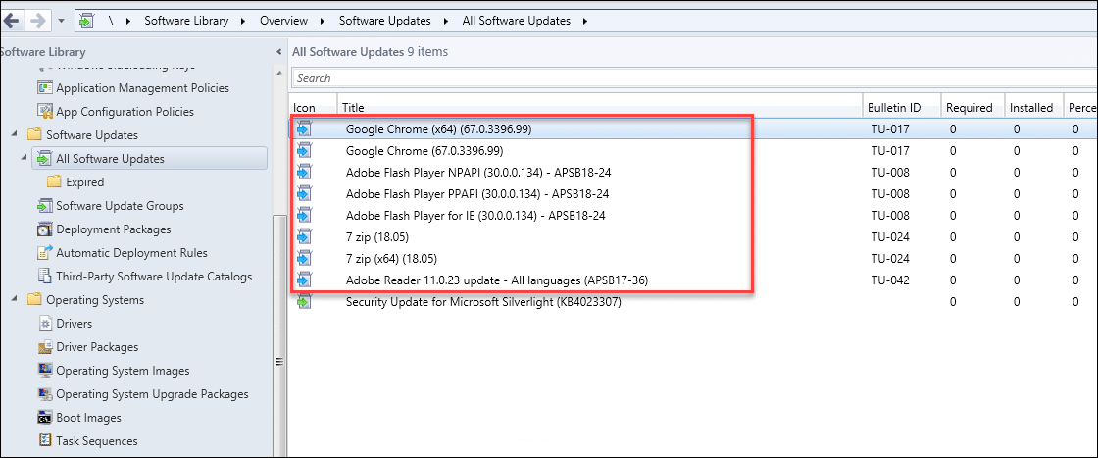
Task: Collapse the Software Updates folder
Action: (15, 134)
